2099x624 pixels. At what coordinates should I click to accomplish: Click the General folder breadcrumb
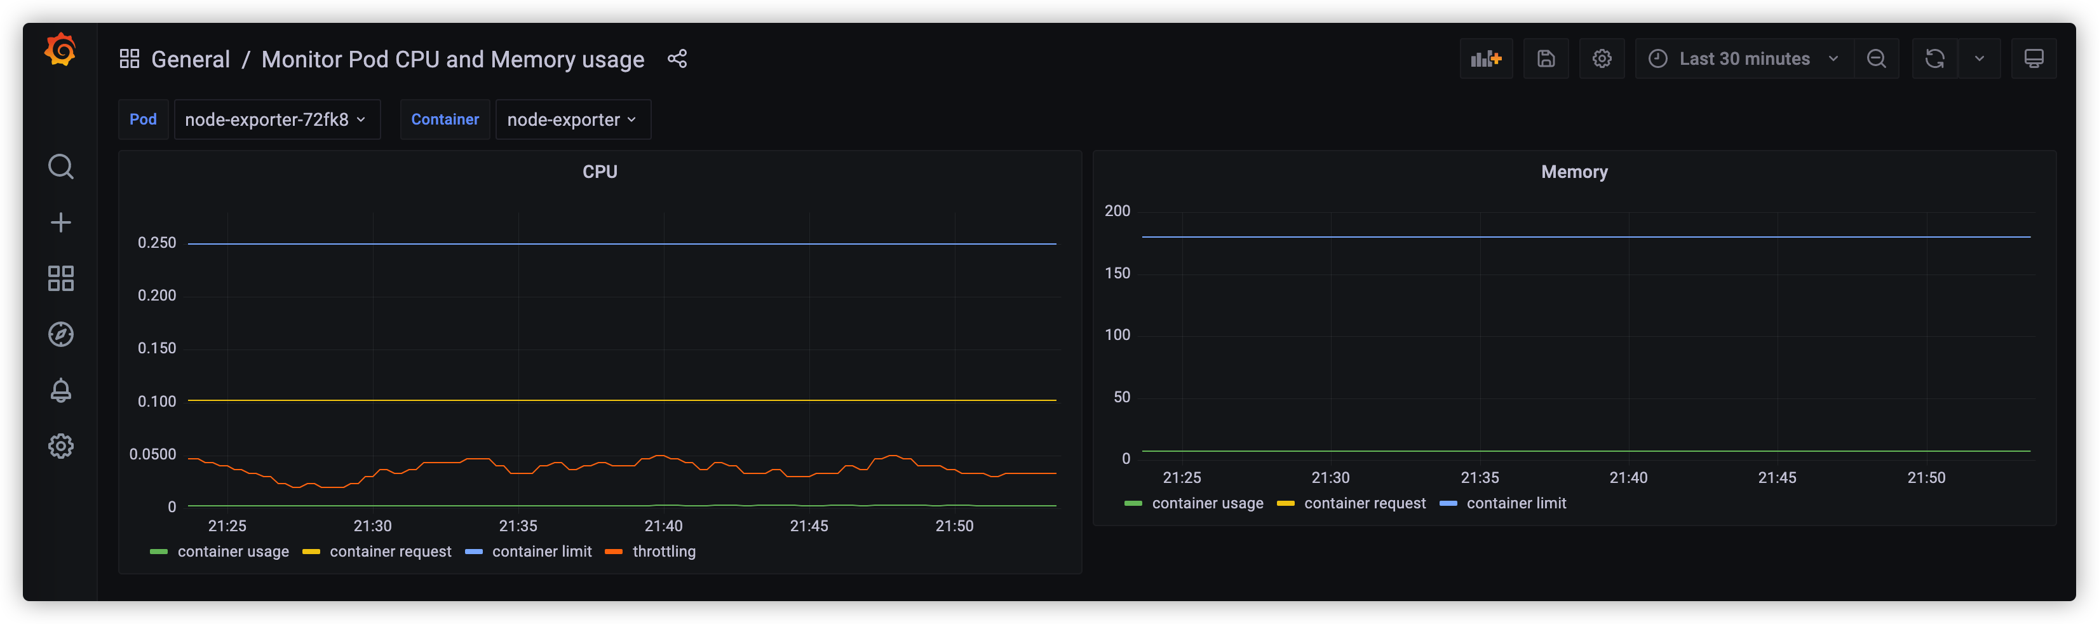(191, 60)
